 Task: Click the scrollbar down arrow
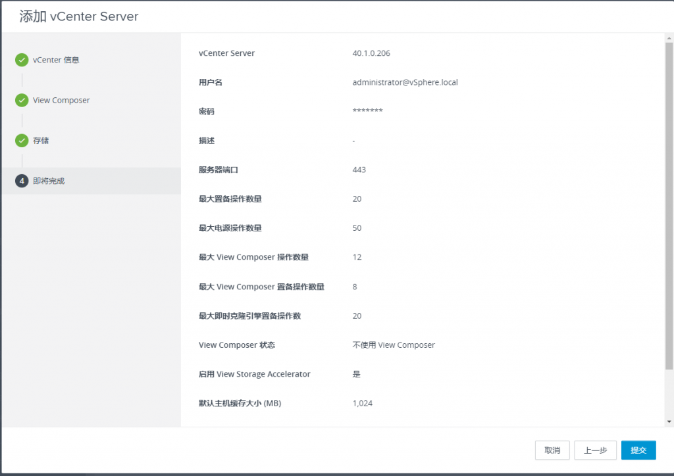(669, 422)
